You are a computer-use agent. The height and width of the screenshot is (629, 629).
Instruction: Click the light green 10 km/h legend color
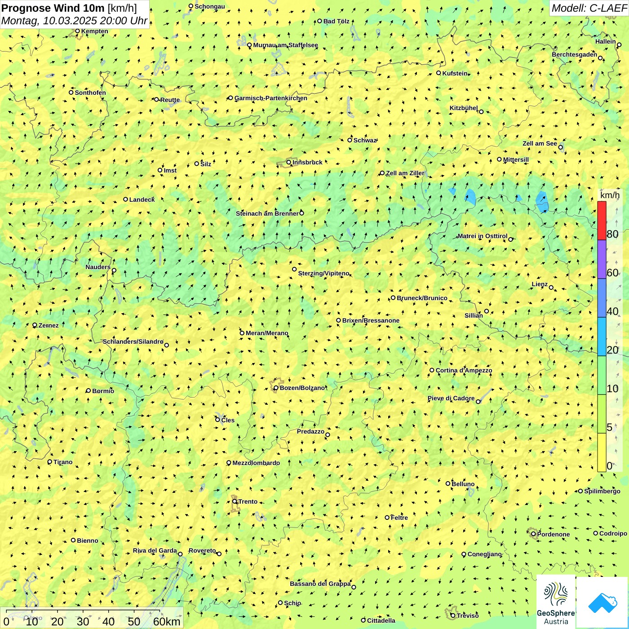[x=602, y=376]
